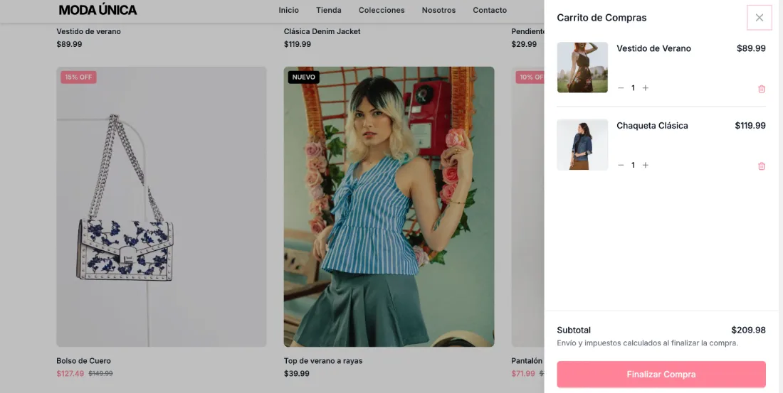The width and height of the screenshot is (783, 393).
Task: Click the Clásica Denim Jacket product name
Action: (322, 31)
